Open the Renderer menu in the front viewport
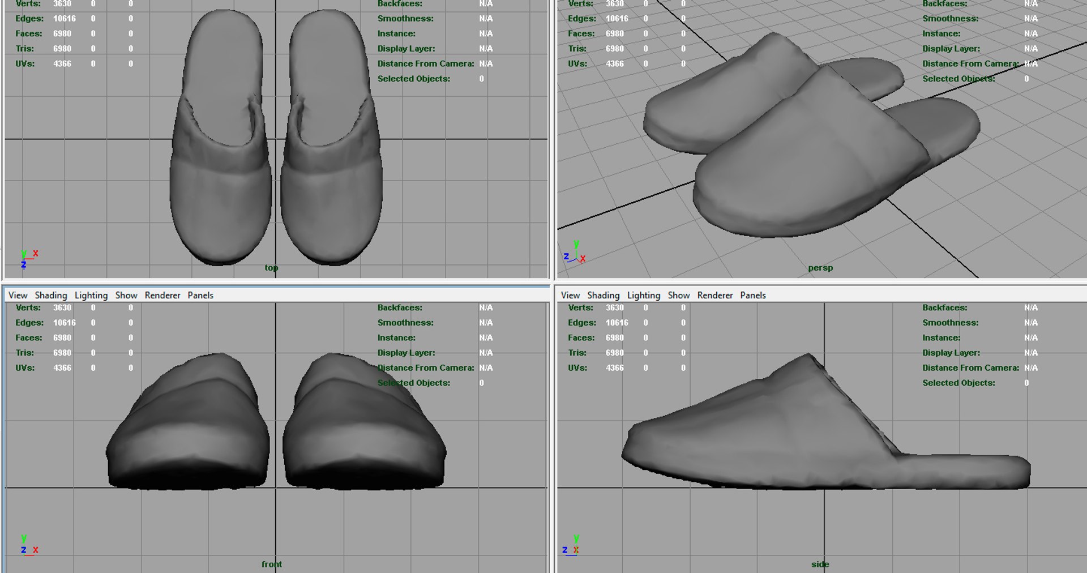This screenshot has width=1087, height=573. [x=162, y=295]
